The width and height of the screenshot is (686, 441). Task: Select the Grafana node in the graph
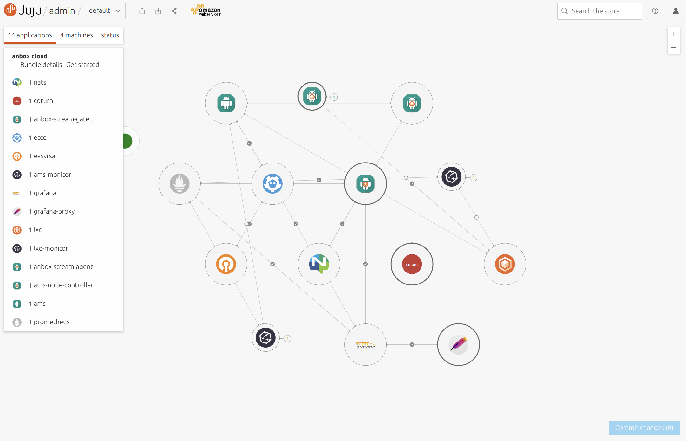coord(364,344)
